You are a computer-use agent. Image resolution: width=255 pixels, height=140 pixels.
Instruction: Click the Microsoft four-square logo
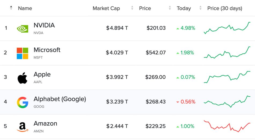pos(23,53)
